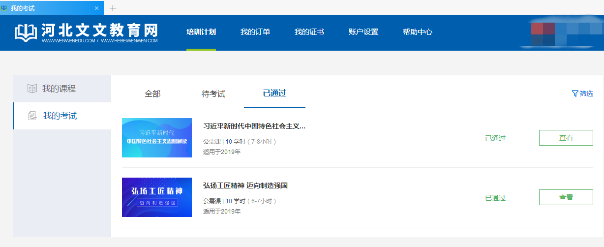Click the 河北文文教育网 book logo icon

pos(26,32)
